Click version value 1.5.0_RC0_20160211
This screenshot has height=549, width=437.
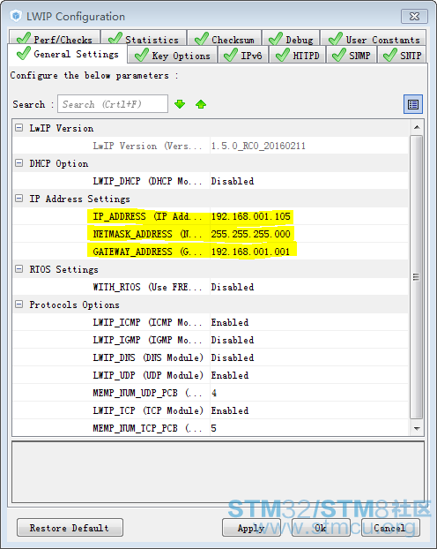[258, 146]
